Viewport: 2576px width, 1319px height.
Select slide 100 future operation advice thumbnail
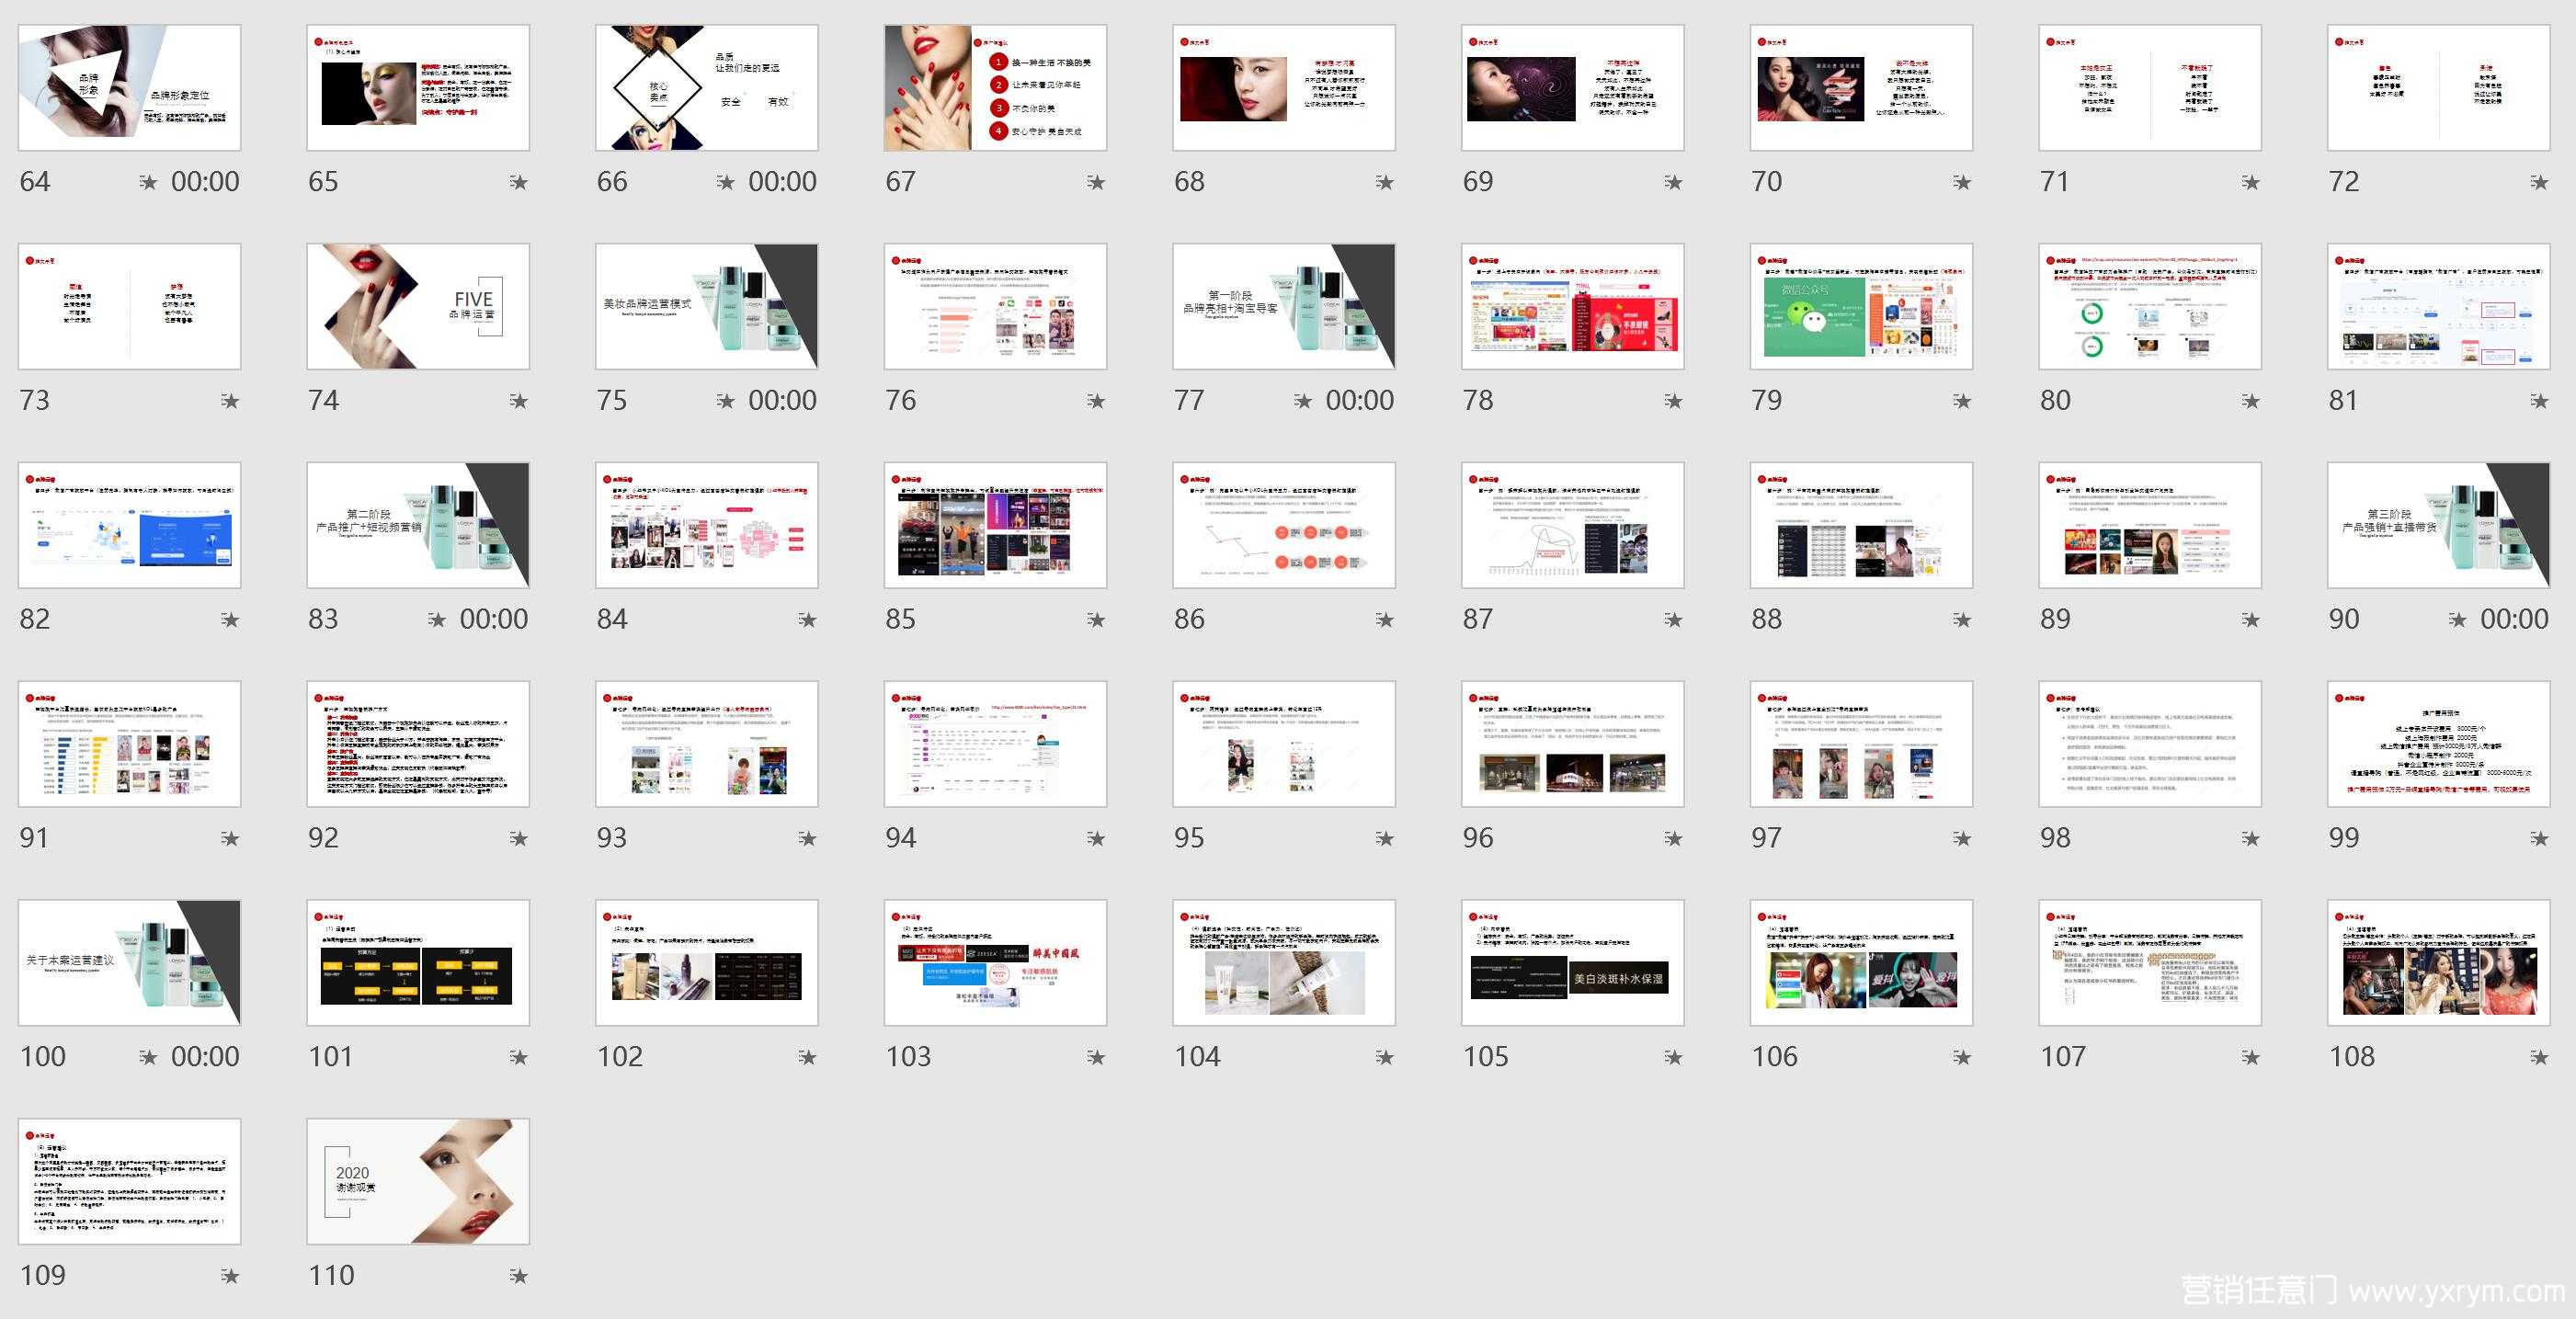129,962
